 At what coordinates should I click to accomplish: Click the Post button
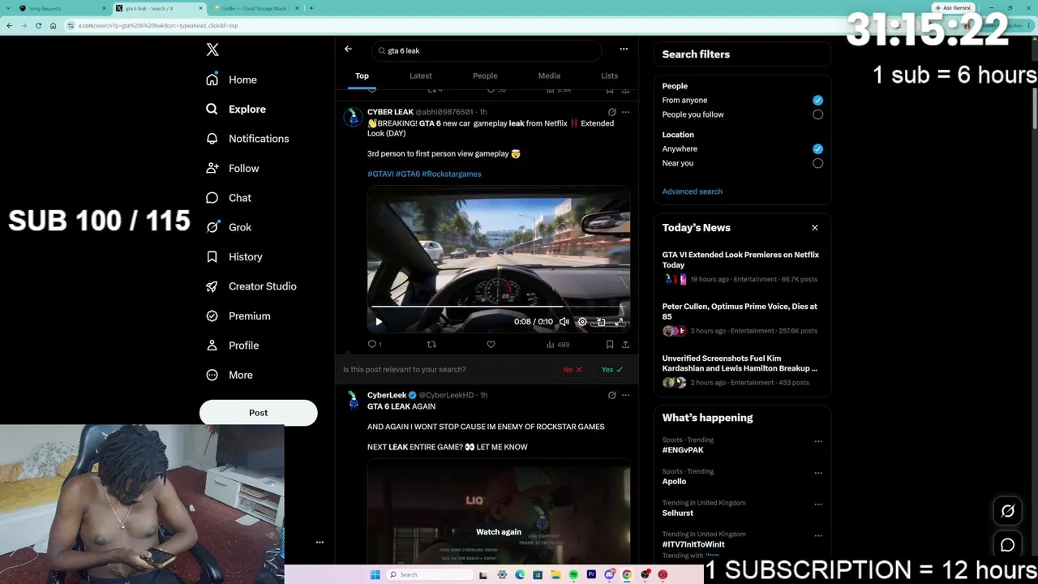(258, 413)
